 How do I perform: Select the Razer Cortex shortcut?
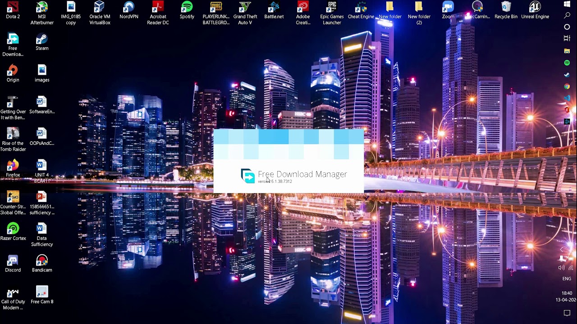point(13,232)
